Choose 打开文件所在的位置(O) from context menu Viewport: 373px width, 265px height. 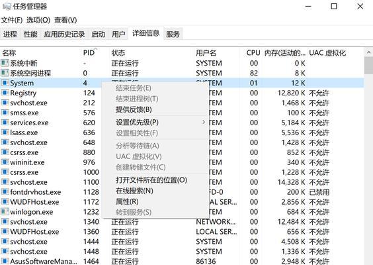click(151, 180)
